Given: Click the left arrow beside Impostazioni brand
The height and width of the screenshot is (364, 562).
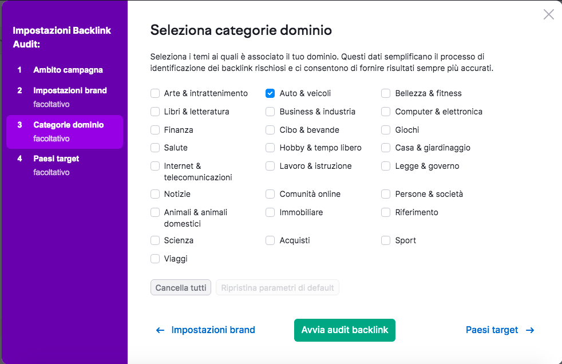Looking at the screenshot, I should 160,330.
